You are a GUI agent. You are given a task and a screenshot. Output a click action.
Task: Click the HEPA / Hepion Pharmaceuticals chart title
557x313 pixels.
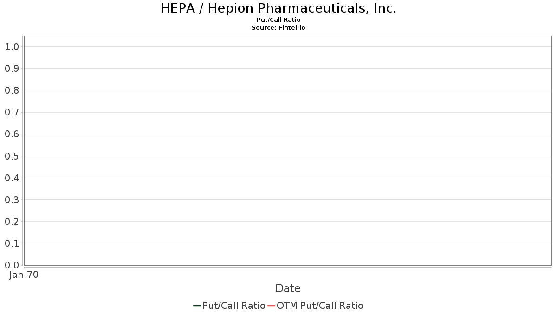[278, 8]
